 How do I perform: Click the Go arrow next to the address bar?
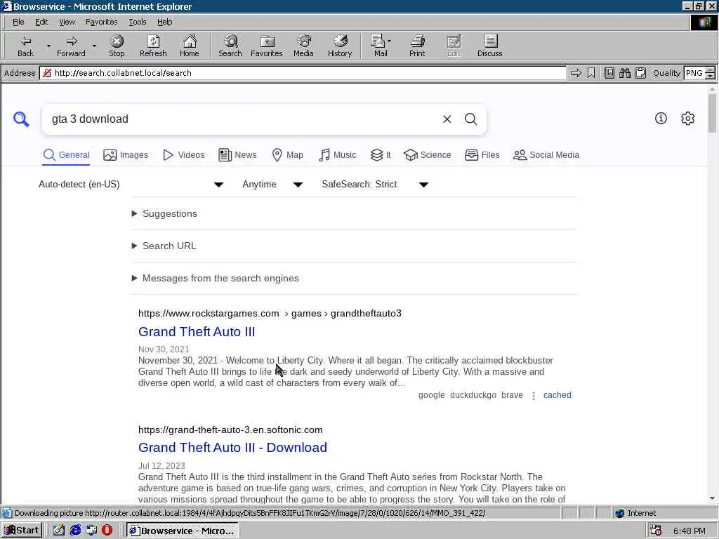tap(576, 73)
